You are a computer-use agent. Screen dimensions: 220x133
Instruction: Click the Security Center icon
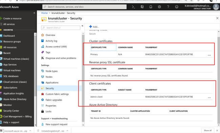[1, 111]
